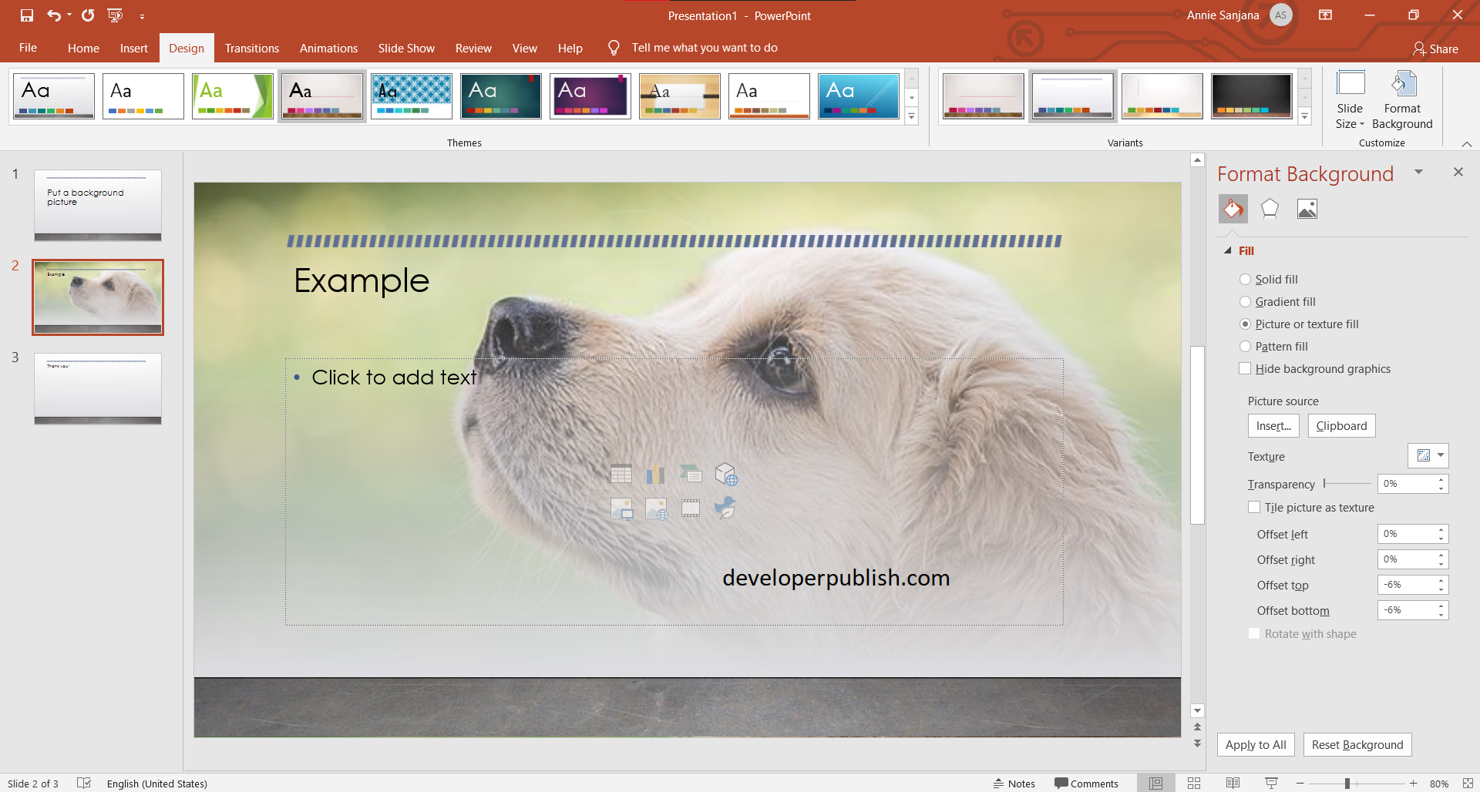Insert a chart from the content placeholder
Image resolution: width=1480 pixels, height=792 pixels.
point(656,474)
